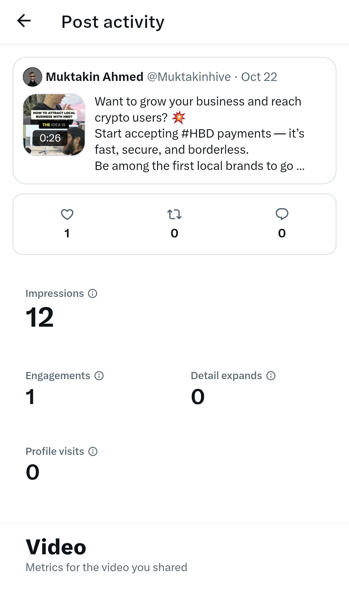This screenshot has height=598, width=349.
Task: Open the @Muktakinhive handle
Action: [x=189, y=77]
